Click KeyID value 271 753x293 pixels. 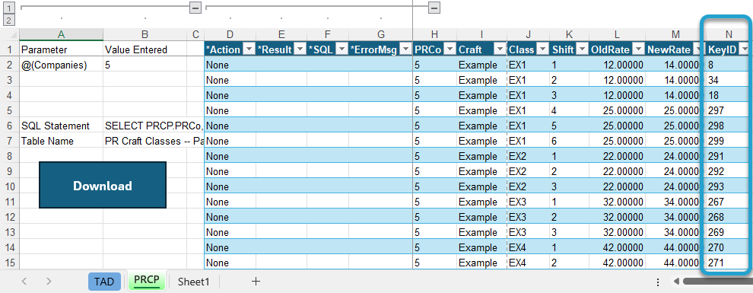[x=729, y=263]
